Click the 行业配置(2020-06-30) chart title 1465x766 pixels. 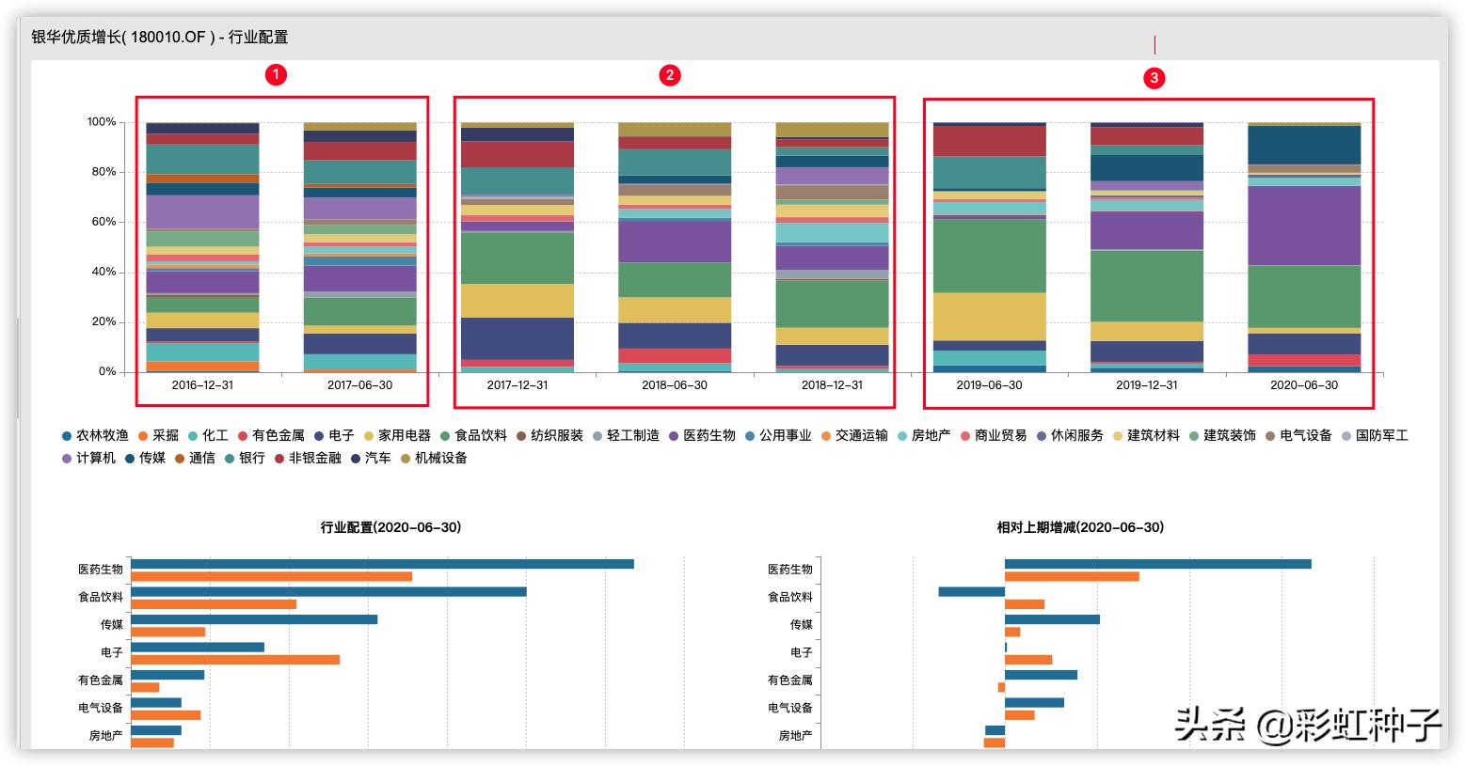coord(391,527)
